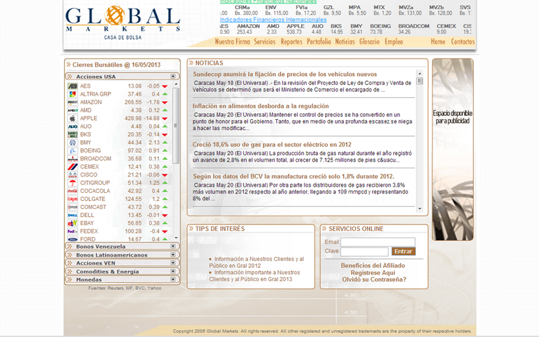Click the Citigroup umbrella logo icon
539x337 pixels.
73,183
